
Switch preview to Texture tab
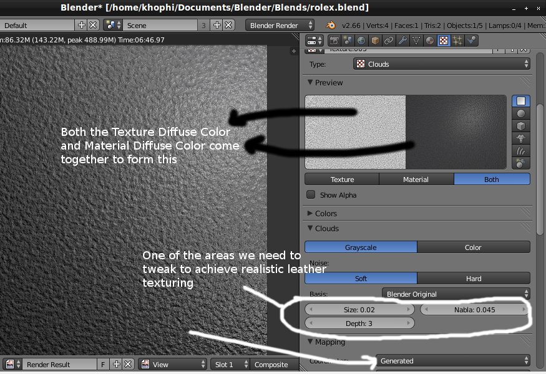coord(342,180)
